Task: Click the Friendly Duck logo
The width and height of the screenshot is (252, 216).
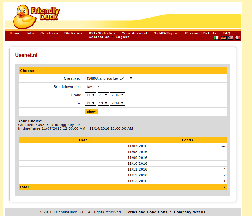Action: point(37,17)
